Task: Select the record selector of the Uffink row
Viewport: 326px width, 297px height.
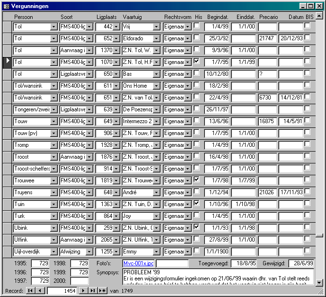Action: coord(7,240)
